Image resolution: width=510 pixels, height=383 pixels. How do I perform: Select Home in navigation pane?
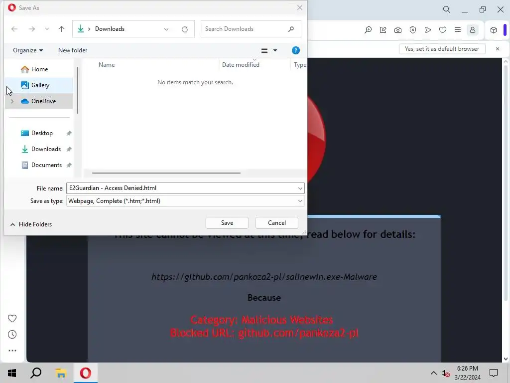pos(39,69)
